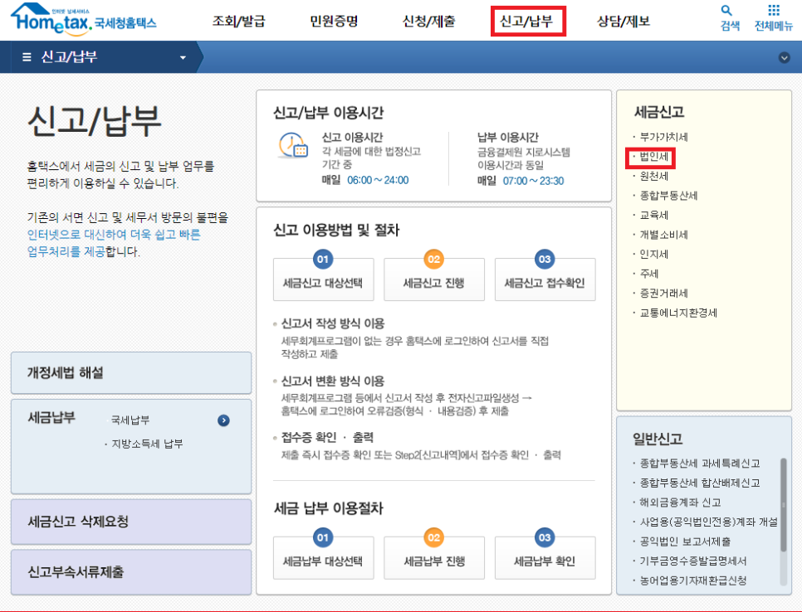Click the 일반신고 section heading
This screenshot has width=802, height=612.
[658, 439]
